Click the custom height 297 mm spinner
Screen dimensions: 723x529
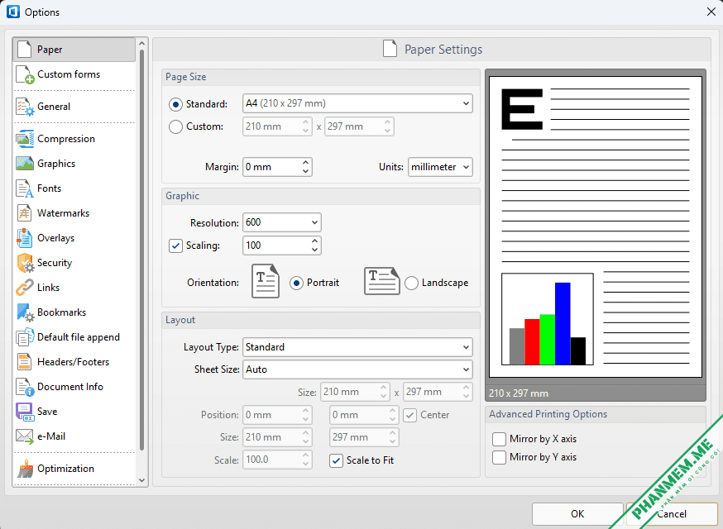point(387,126)
